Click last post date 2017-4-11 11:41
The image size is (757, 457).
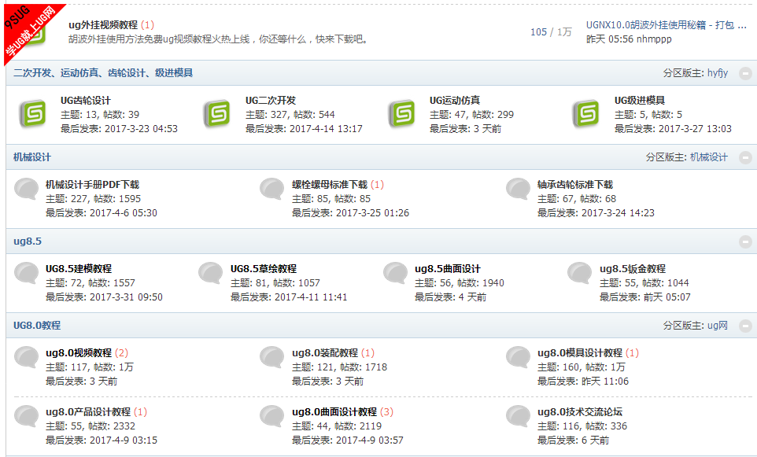tap(311, 297)
